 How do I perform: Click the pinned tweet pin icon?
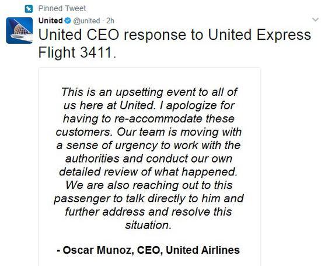[x=29, y=9]
